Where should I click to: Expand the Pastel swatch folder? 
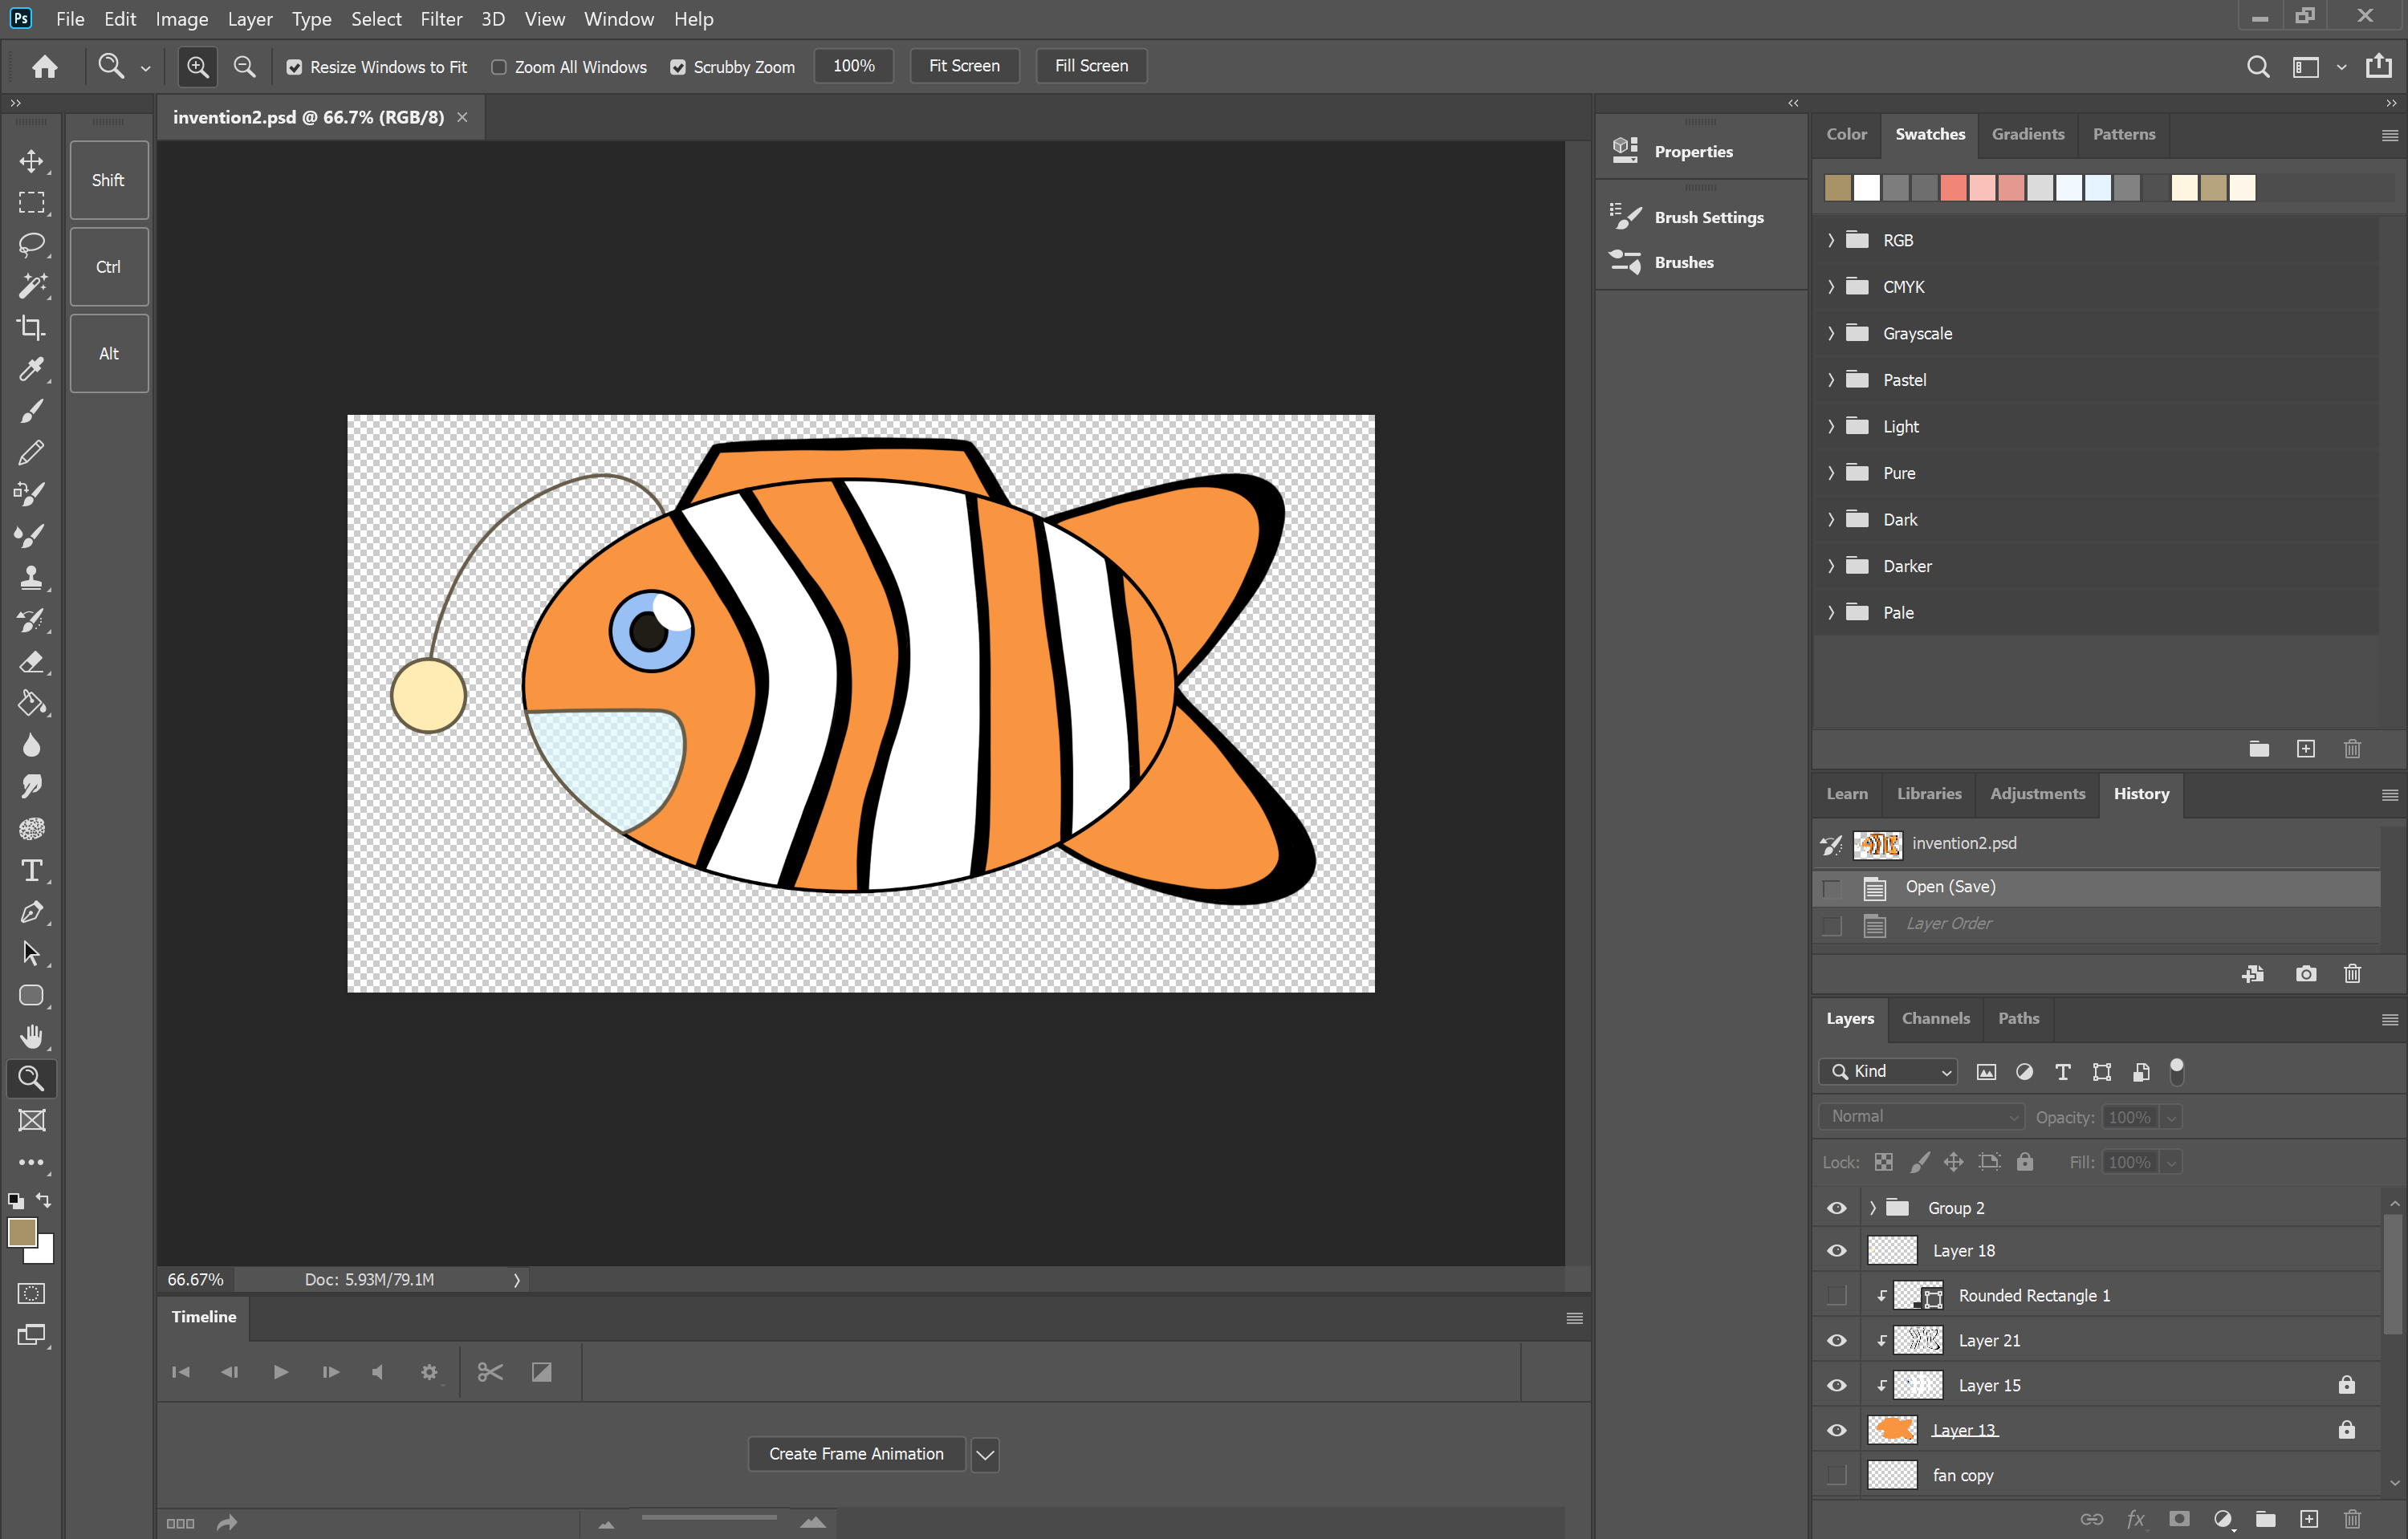pyautogui.click(x=1831, y=380)
